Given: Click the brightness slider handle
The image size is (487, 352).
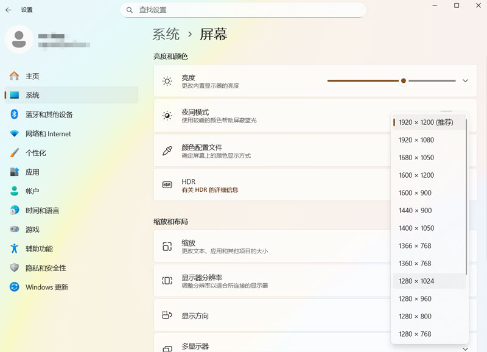Looking at the screenshot, I should click(404, 80).
